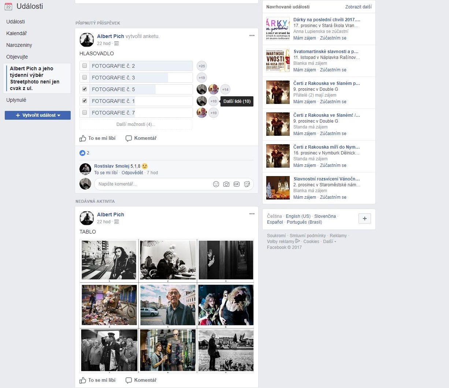This screenshot has height=388, width=449.
Task: Open Kalendář in the left sidebar
Action: click(x=16, y=33)
